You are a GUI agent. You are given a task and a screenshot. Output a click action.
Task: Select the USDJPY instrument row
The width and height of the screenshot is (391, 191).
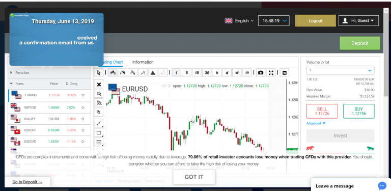[x=49, y=119]
